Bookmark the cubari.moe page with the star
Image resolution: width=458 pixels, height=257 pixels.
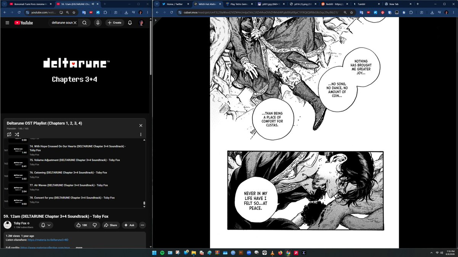point(352,12)
